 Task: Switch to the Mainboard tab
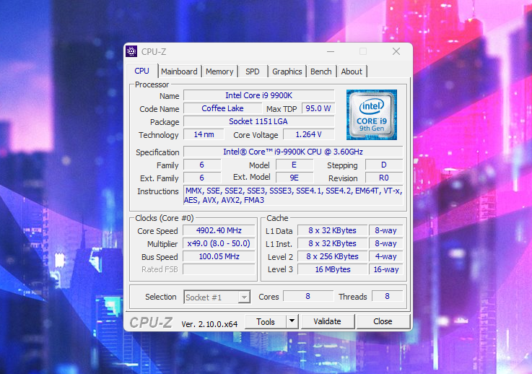tap(179, 71)
